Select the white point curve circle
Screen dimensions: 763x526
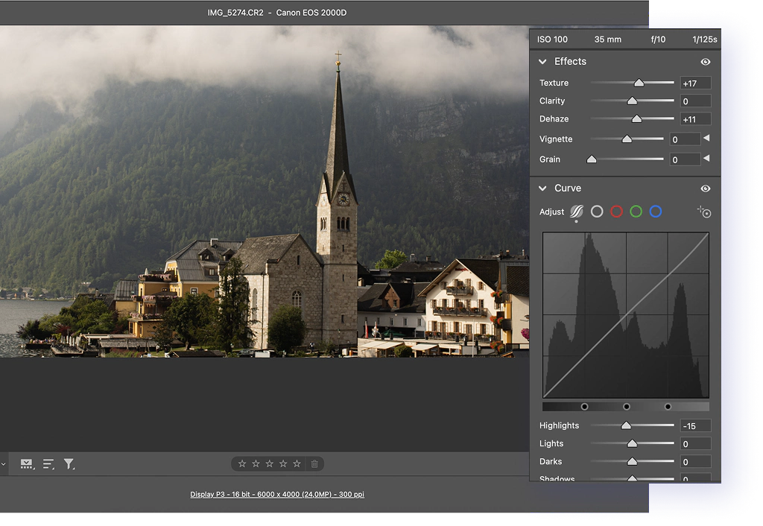[597, 212]
